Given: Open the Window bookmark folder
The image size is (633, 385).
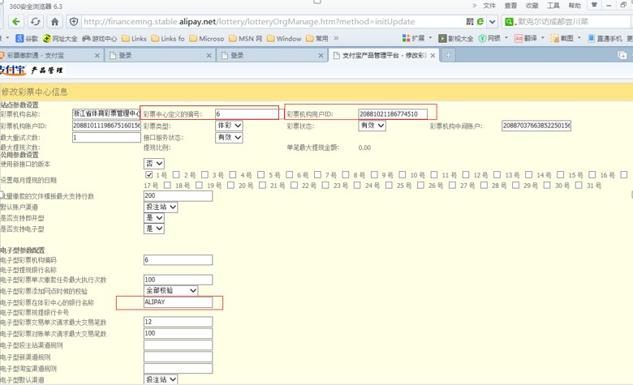Looking at the screenshot, I should click(284, 39).
